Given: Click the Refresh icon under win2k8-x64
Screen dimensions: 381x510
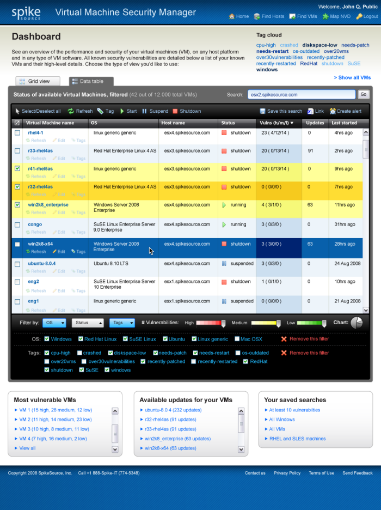Looking at the screenshot, I should (28, 251).
